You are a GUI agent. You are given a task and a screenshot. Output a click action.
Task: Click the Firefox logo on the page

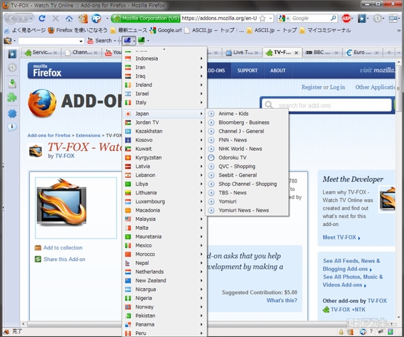click(x=42, y=103)
